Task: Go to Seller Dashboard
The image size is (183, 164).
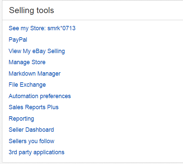Action: coord(31,130)
